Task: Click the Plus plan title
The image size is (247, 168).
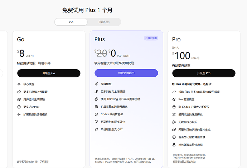Action: 100,39
